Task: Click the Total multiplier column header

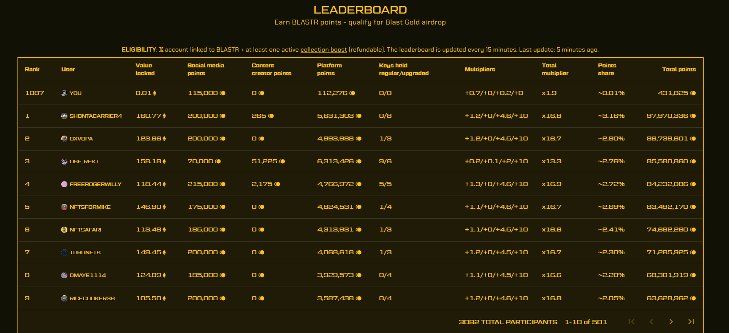Action: click(555, 70)
